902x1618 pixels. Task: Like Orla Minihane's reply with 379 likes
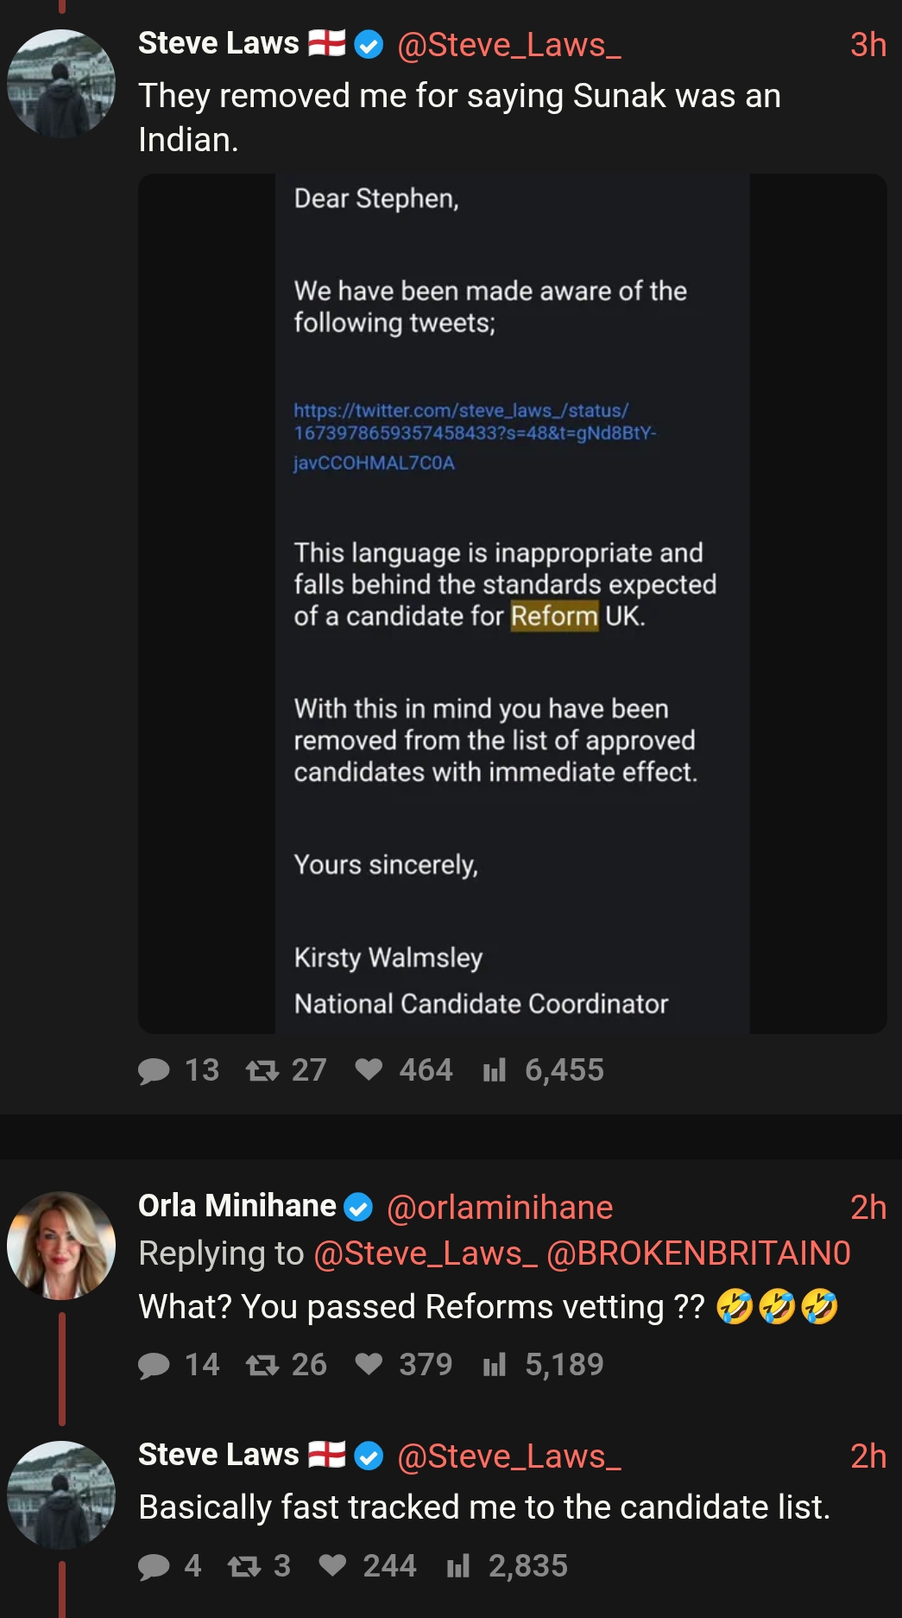pyautogui.click(x=369, y=1364)
